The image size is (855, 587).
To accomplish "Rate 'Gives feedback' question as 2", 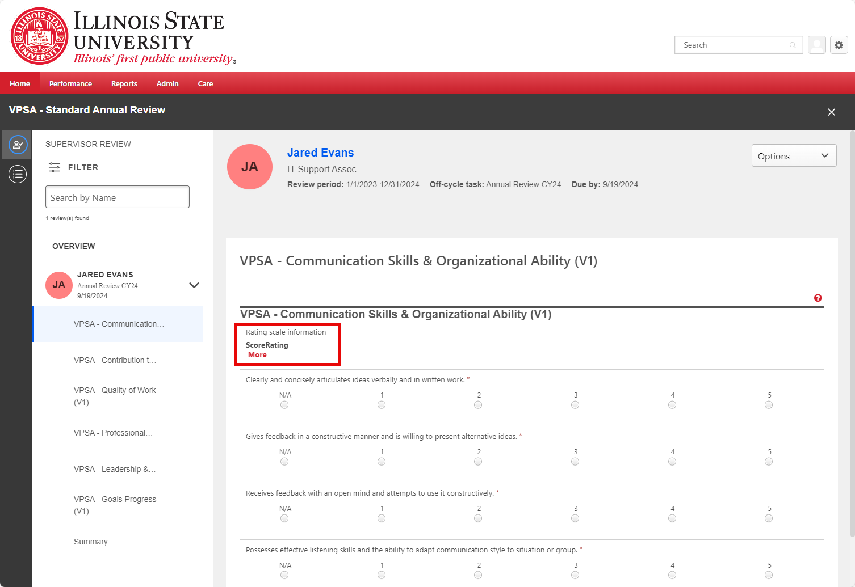I will [478, 462].
